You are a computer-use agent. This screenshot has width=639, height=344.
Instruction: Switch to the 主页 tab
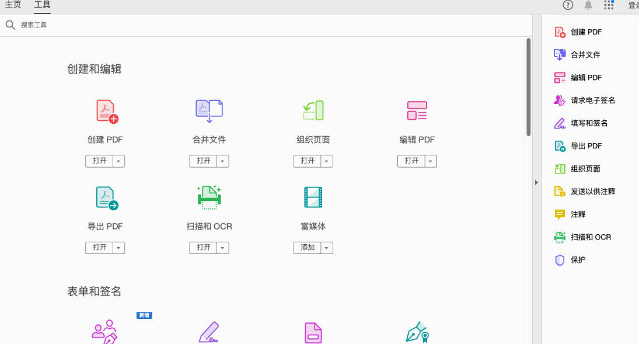pyautogui.click(x=13, y=5)
